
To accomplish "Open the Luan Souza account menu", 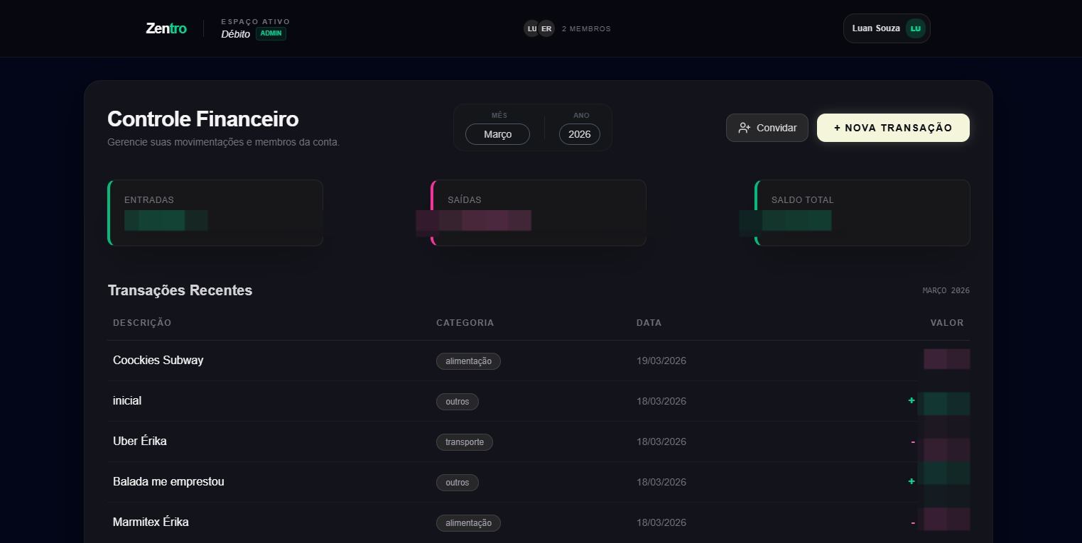I will 886,28.
